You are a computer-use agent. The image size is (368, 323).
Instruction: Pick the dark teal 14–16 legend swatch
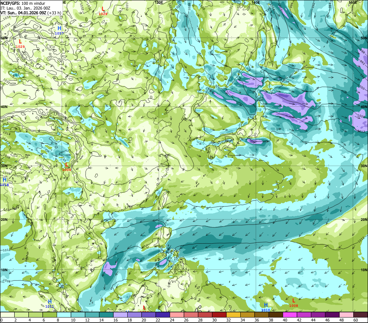[106, 315]
